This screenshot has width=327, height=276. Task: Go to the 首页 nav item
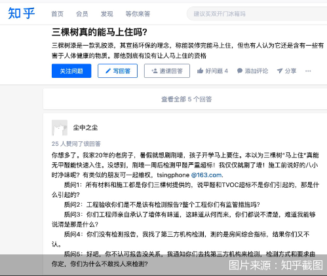pos(57,14)
